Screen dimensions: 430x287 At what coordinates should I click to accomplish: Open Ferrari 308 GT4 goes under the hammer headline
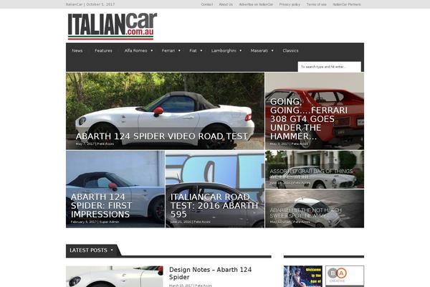click(x=309, y=119)
